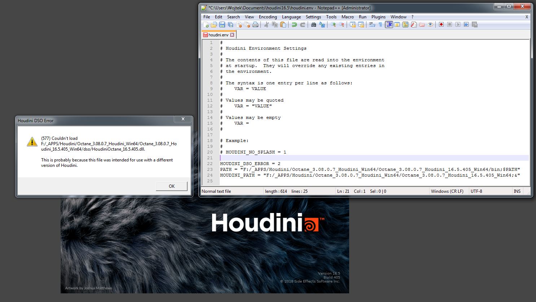Start macro recording with red dot
The image size is (536, 302).
click(441, 25)
